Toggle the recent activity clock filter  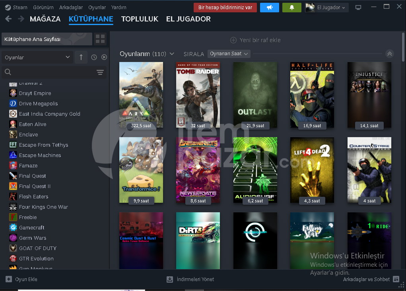[94, 57]
